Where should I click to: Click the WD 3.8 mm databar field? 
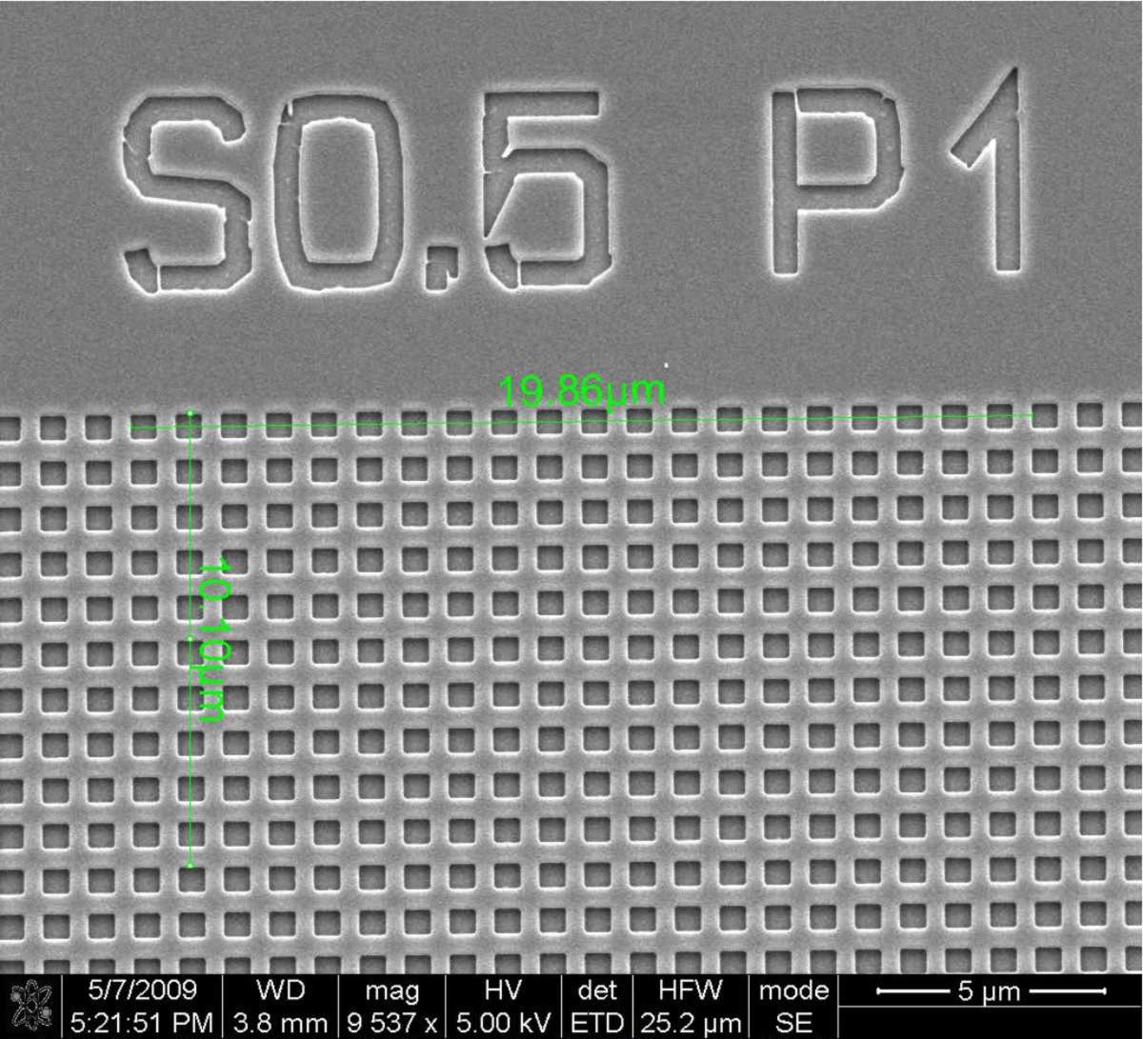[x=282, y=1007]
